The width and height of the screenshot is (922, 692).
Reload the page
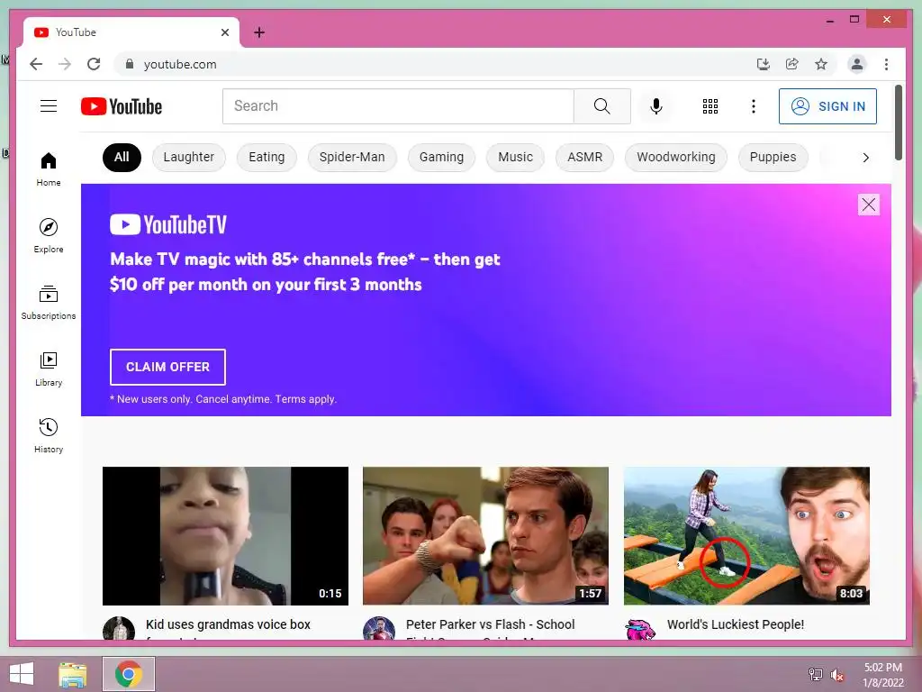tap(94, 64)
